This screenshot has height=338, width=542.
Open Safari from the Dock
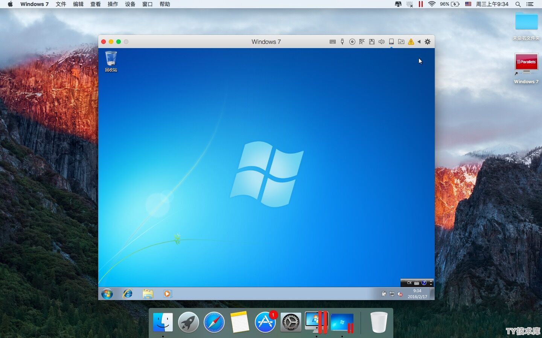click(x=214, y=322)
